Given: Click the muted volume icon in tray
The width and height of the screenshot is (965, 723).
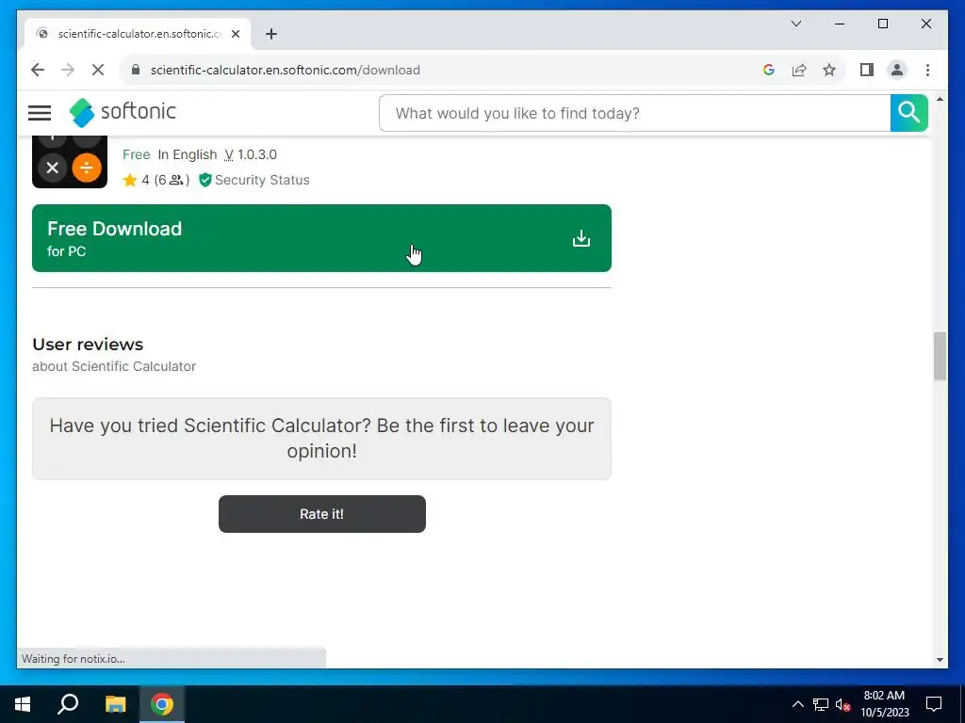Looking at the screenshot, I should point(842,704).
